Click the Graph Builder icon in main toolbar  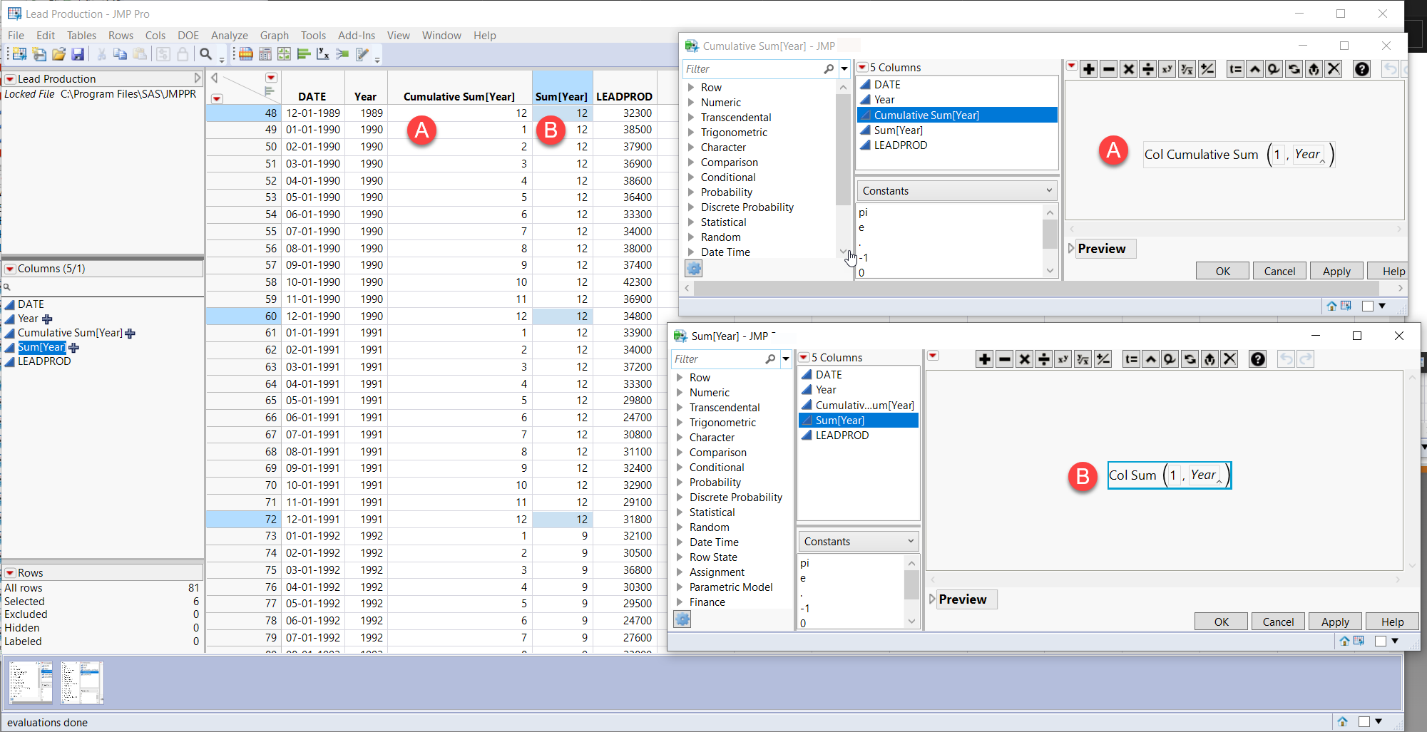pos(284,54)
